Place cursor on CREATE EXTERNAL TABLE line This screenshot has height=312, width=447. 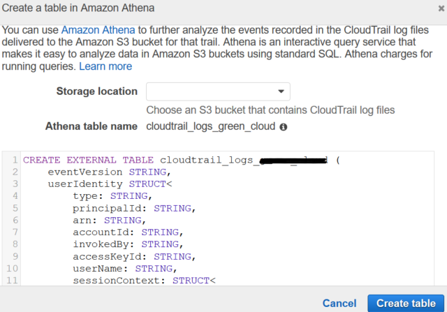coord(175,160)
